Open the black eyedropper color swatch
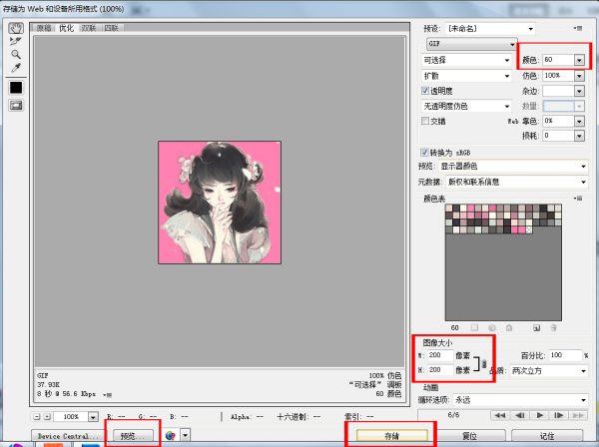The image size is (599, 447). point(16,88)
